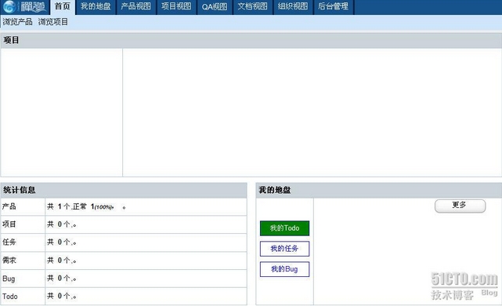Open the 文档视图 tab
This screenshot has height=306, width=502.
[x=252, y=6]
